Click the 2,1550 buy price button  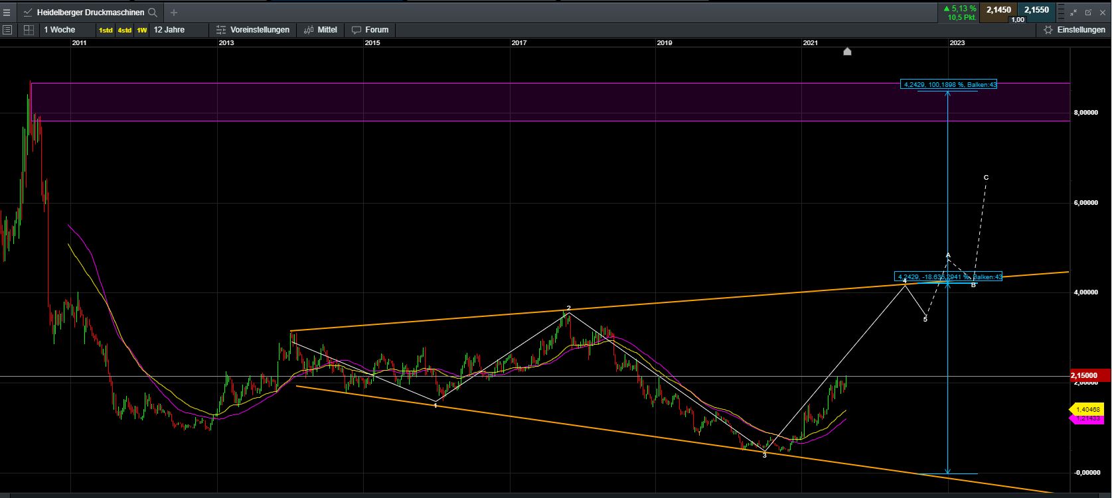(x=1036, y=11)
